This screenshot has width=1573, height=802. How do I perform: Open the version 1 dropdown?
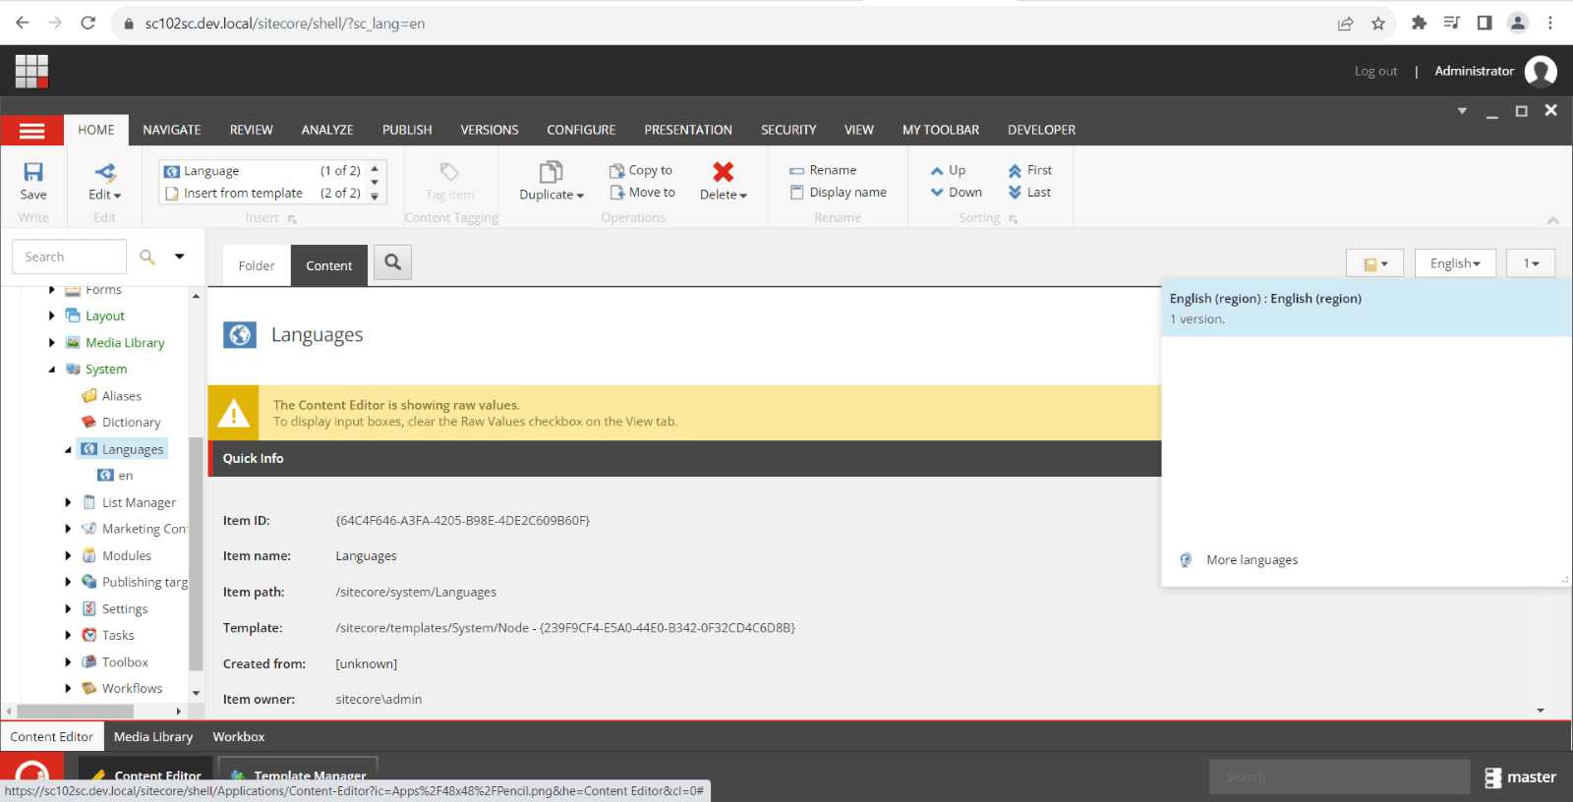pyautogui.click(x=1531, y=263)
